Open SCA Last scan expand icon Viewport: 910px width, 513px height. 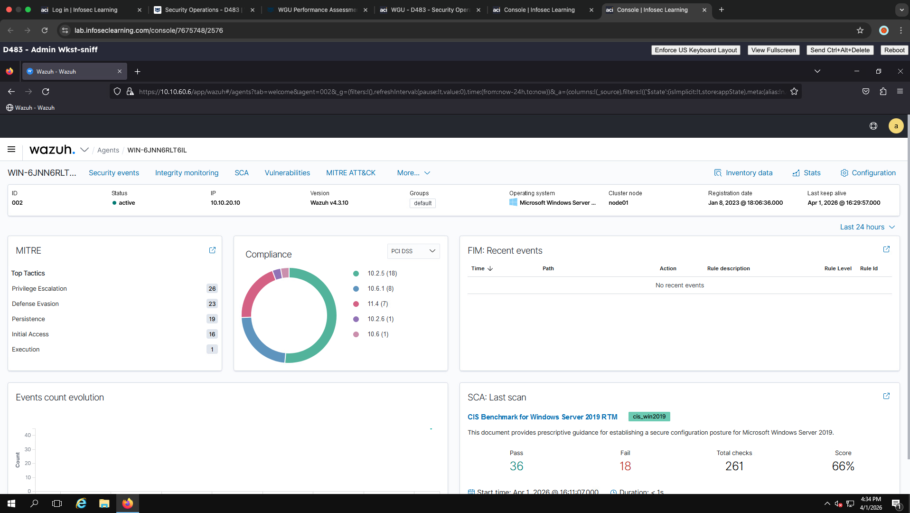click(x=886, y=396)
